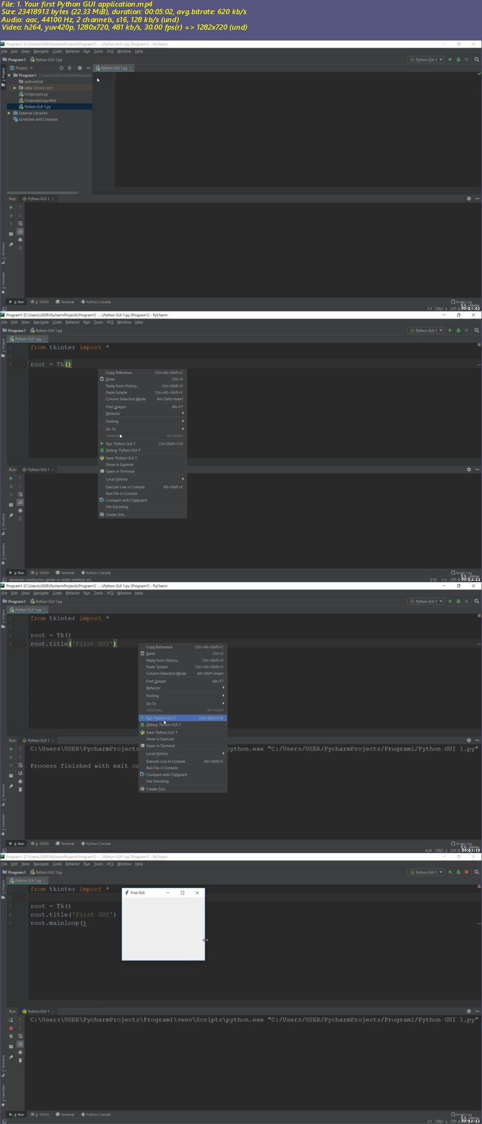Expand the venv library root folder
Viewport: 482px width, 1124px height.
(15, 88)
